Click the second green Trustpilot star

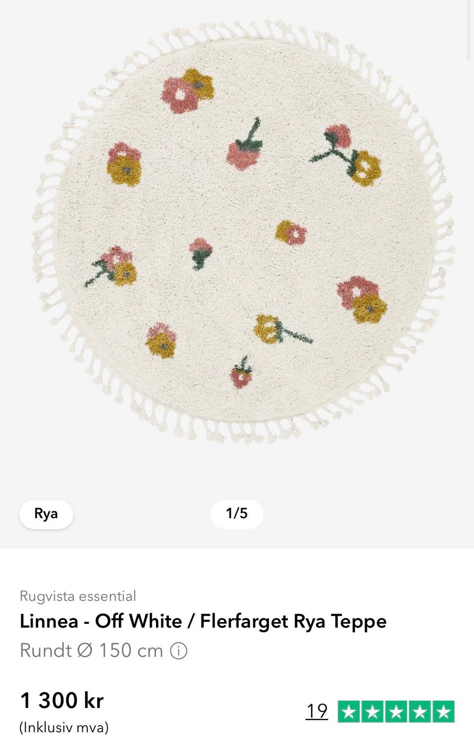pos(373,711)
